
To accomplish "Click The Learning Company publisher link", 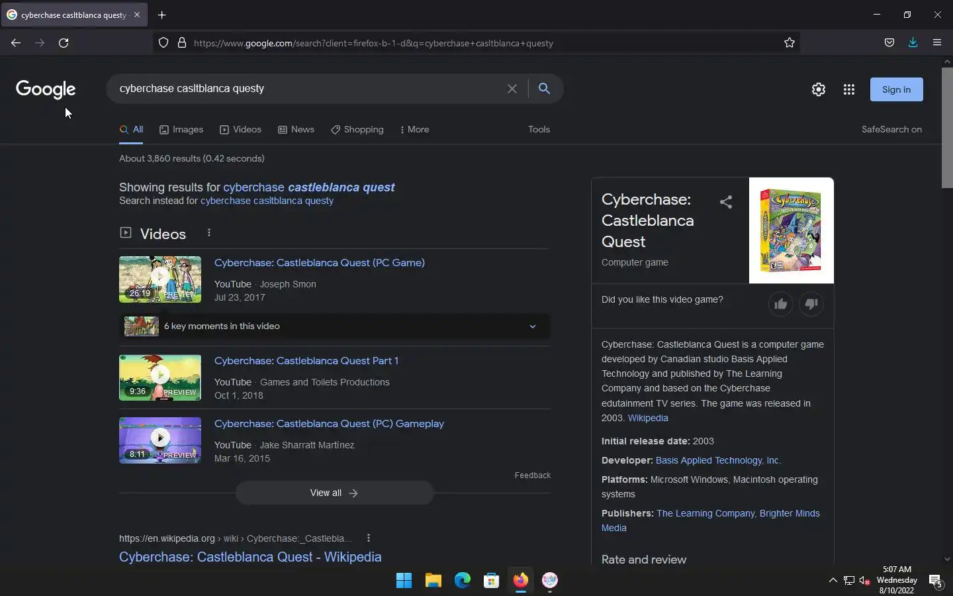I will click(x=705, y=513).
